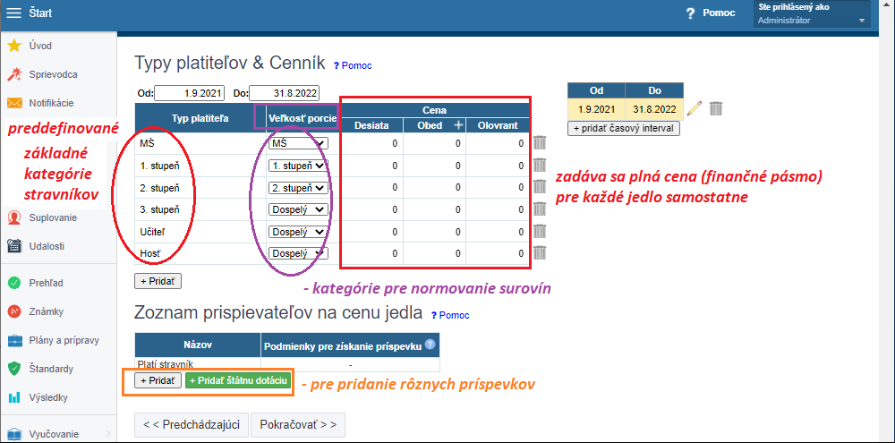Click the question mark icon beside Pomoc in header
Viewport: 895px width, 443px height.
point(690,13)
